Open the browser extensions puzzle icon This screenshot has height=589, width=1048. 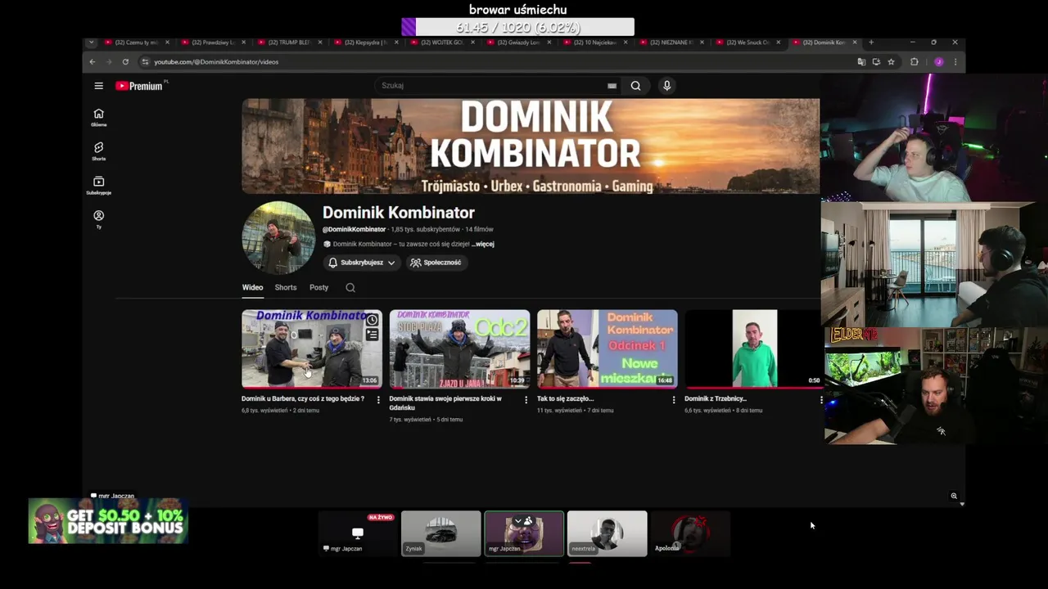915,62
